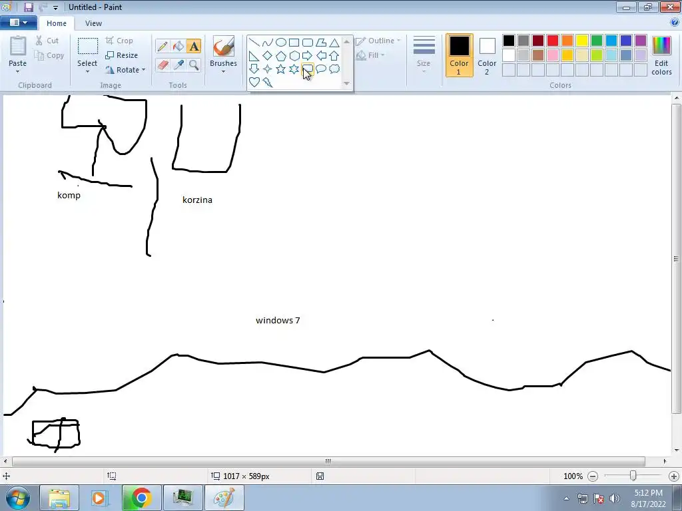The height and width of the screenshot is (511, 682).
Task: Choose the Polygon shape
Action: (321, 42)
